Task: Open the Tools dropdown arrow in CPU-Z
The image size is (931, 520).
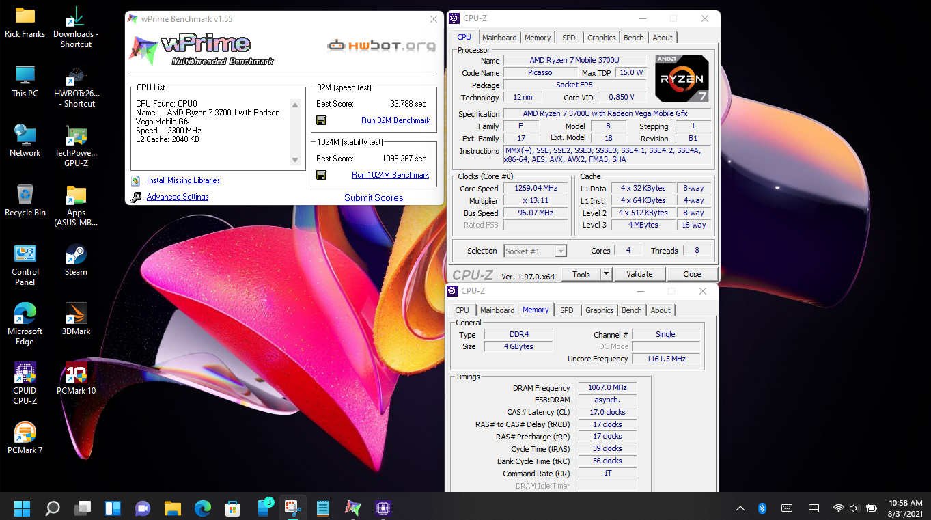Action: tap(605, 274)
